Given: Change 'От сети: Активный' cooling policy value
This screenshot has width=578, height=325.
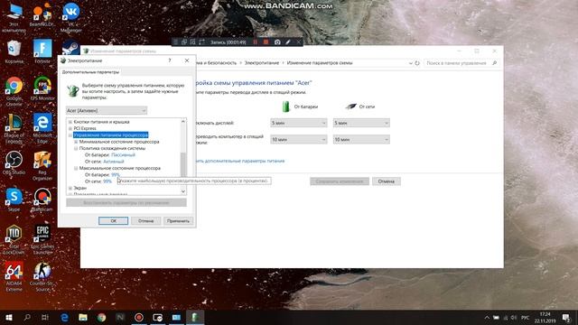Looking at the screenshot, I should [x=114, y=162].
